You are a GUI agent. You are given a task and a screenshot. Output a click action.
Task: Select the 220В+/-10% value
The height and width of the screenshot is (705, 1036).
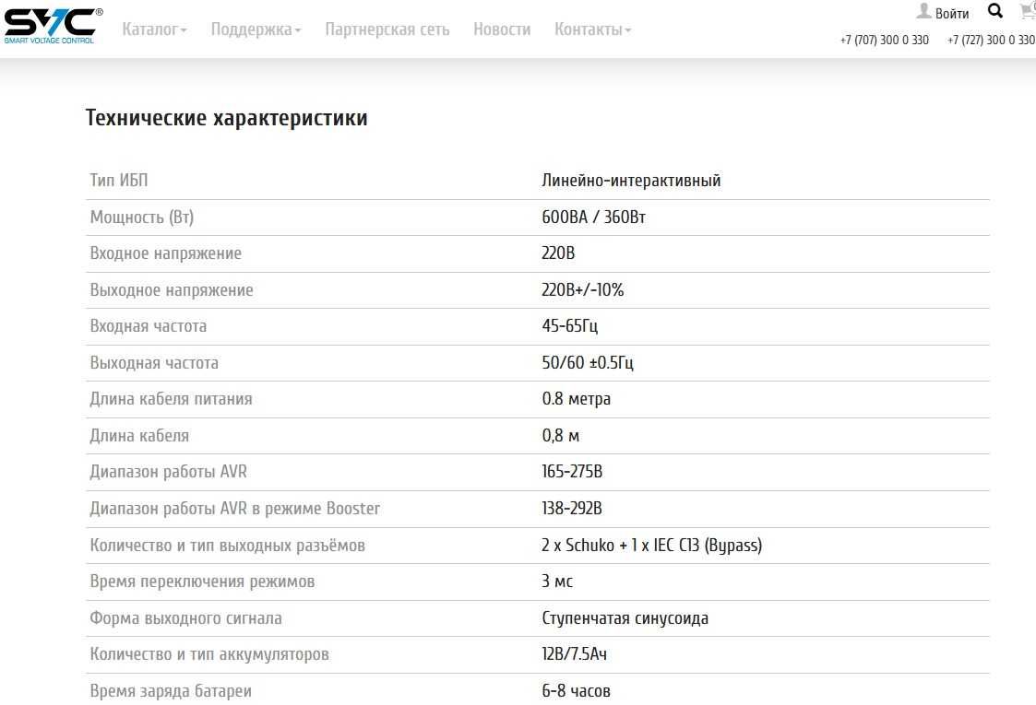(583, 289)
